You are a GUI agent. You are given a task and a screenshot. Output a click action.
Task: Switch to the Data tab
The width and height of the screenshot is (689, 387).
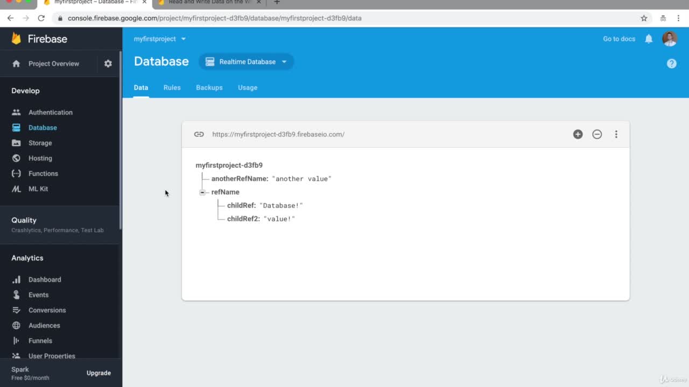click(141, 88)
